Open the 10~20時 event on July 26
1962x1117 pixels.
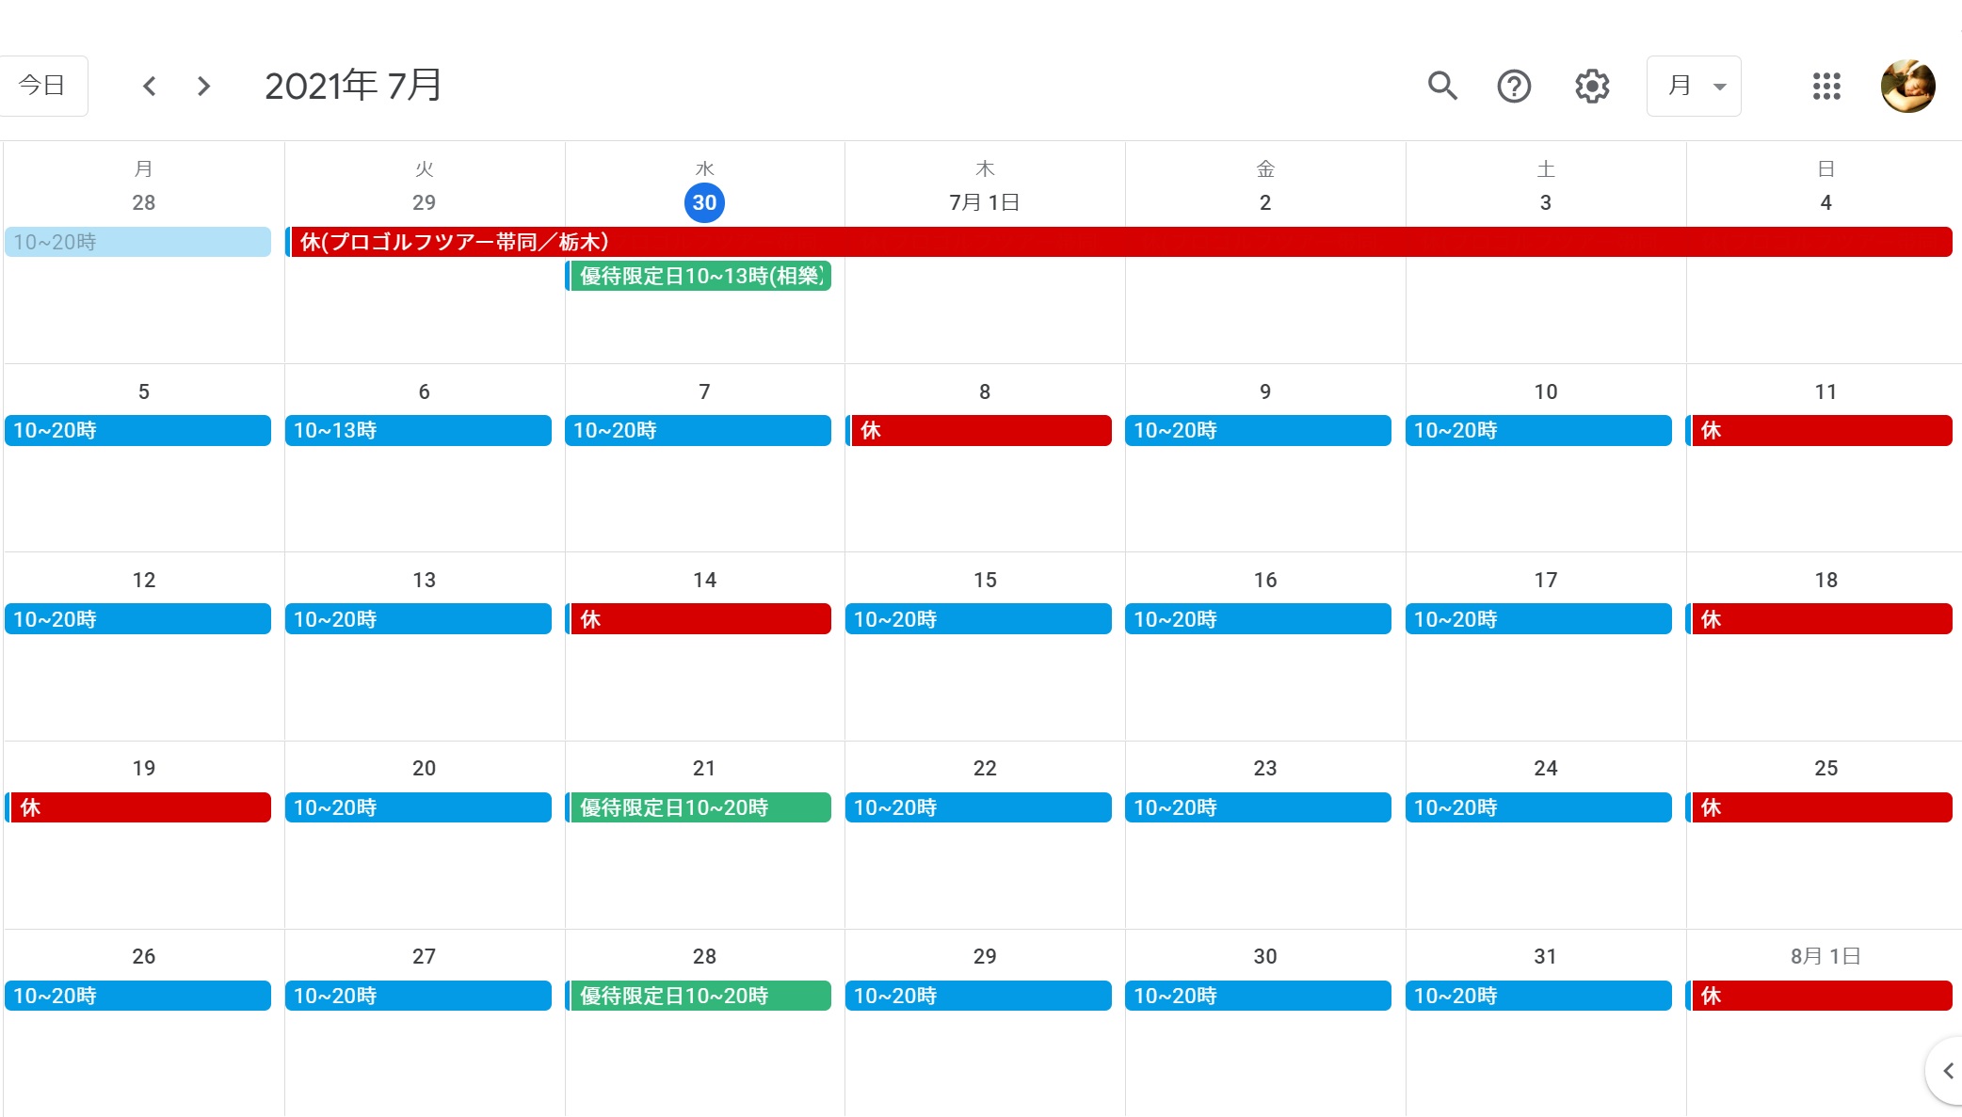pyautogui.click(x=137, y=996)
